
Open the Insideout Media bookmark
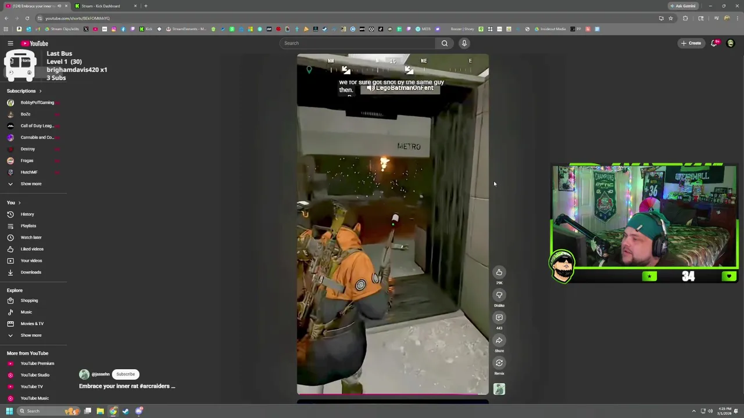pos(550,29)
